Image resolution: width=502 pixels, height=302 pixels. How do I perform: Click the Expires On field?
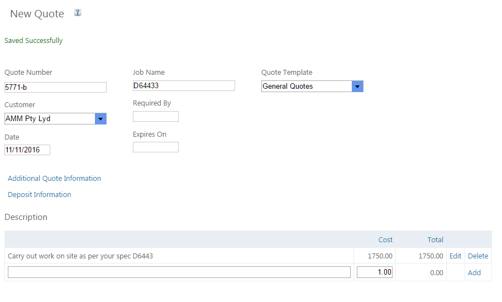pos(155,147)
